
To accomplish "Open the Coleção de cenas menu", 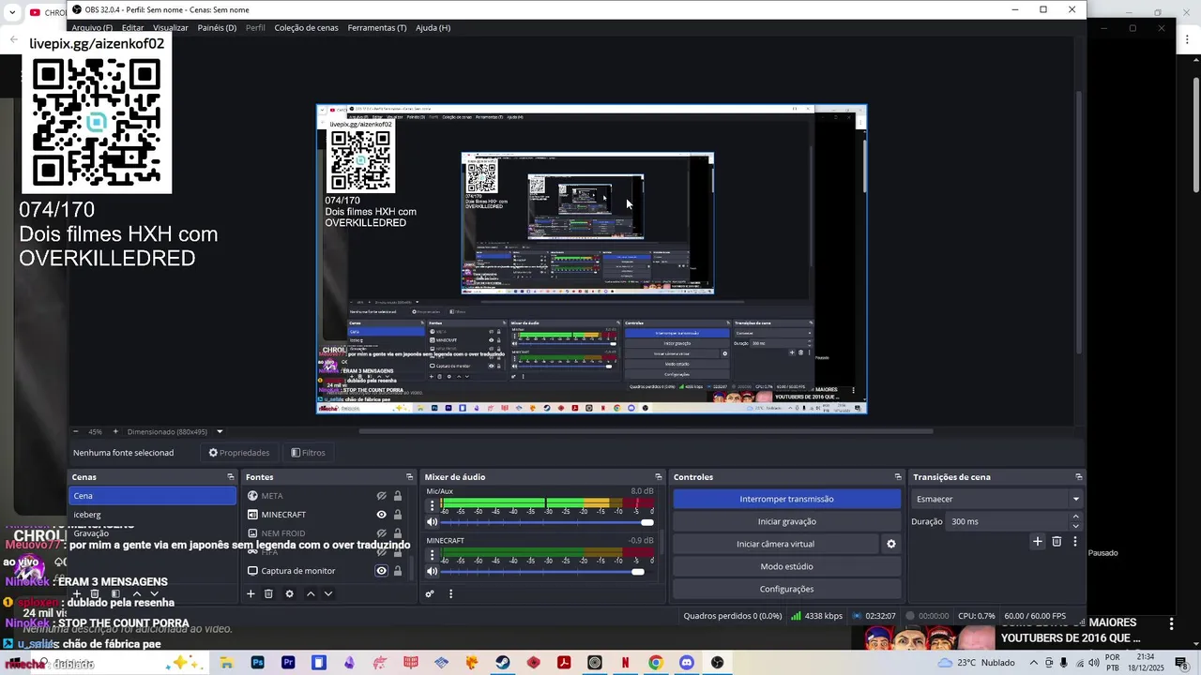I will click(x=306, y=28).
